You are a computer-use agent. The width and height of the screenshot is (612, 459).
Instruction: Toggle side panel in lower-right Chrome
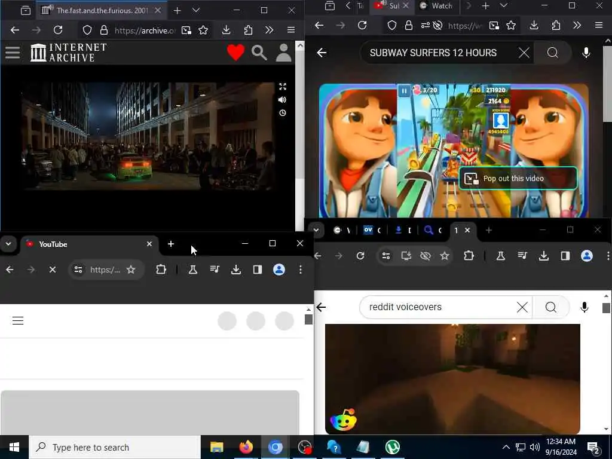[x=565, y=256]
